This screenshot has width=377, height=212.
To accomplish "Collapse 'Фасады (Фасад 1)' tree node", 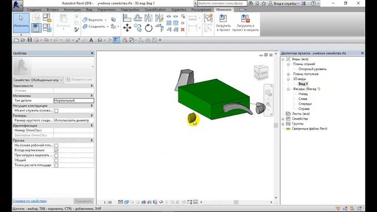I will pos(288,89).
